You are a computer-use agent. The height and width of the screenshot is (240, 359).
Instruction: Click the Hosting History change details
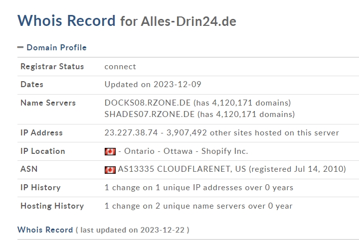[x=198, y=206]
